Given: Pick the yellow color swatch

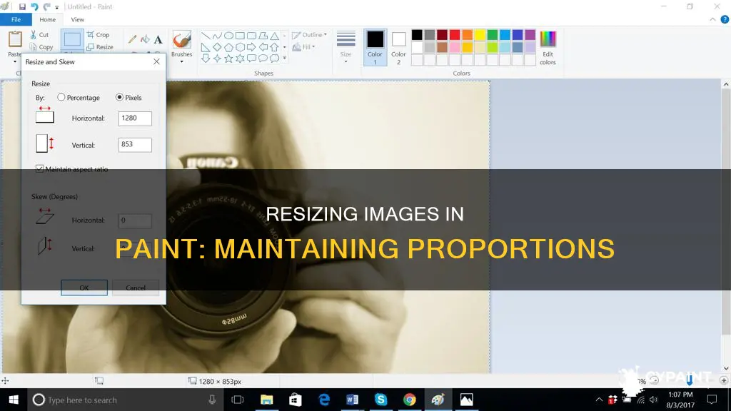Looking at the screenshot, I should point(480,34).
